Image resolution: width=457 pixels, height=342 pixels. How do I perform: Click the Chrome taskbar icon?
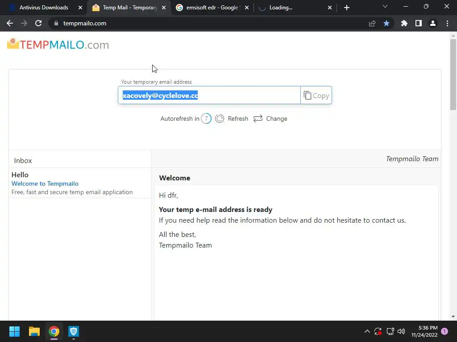tap(54, 331)
